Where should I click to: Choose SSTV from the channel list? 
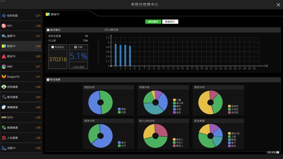click(21, 118)
